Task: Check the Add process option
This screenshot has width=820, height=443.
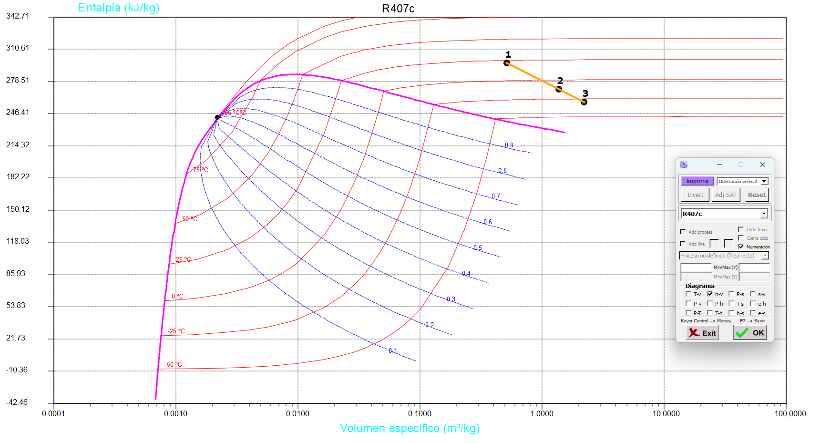Action: click(x=683, y=232)
